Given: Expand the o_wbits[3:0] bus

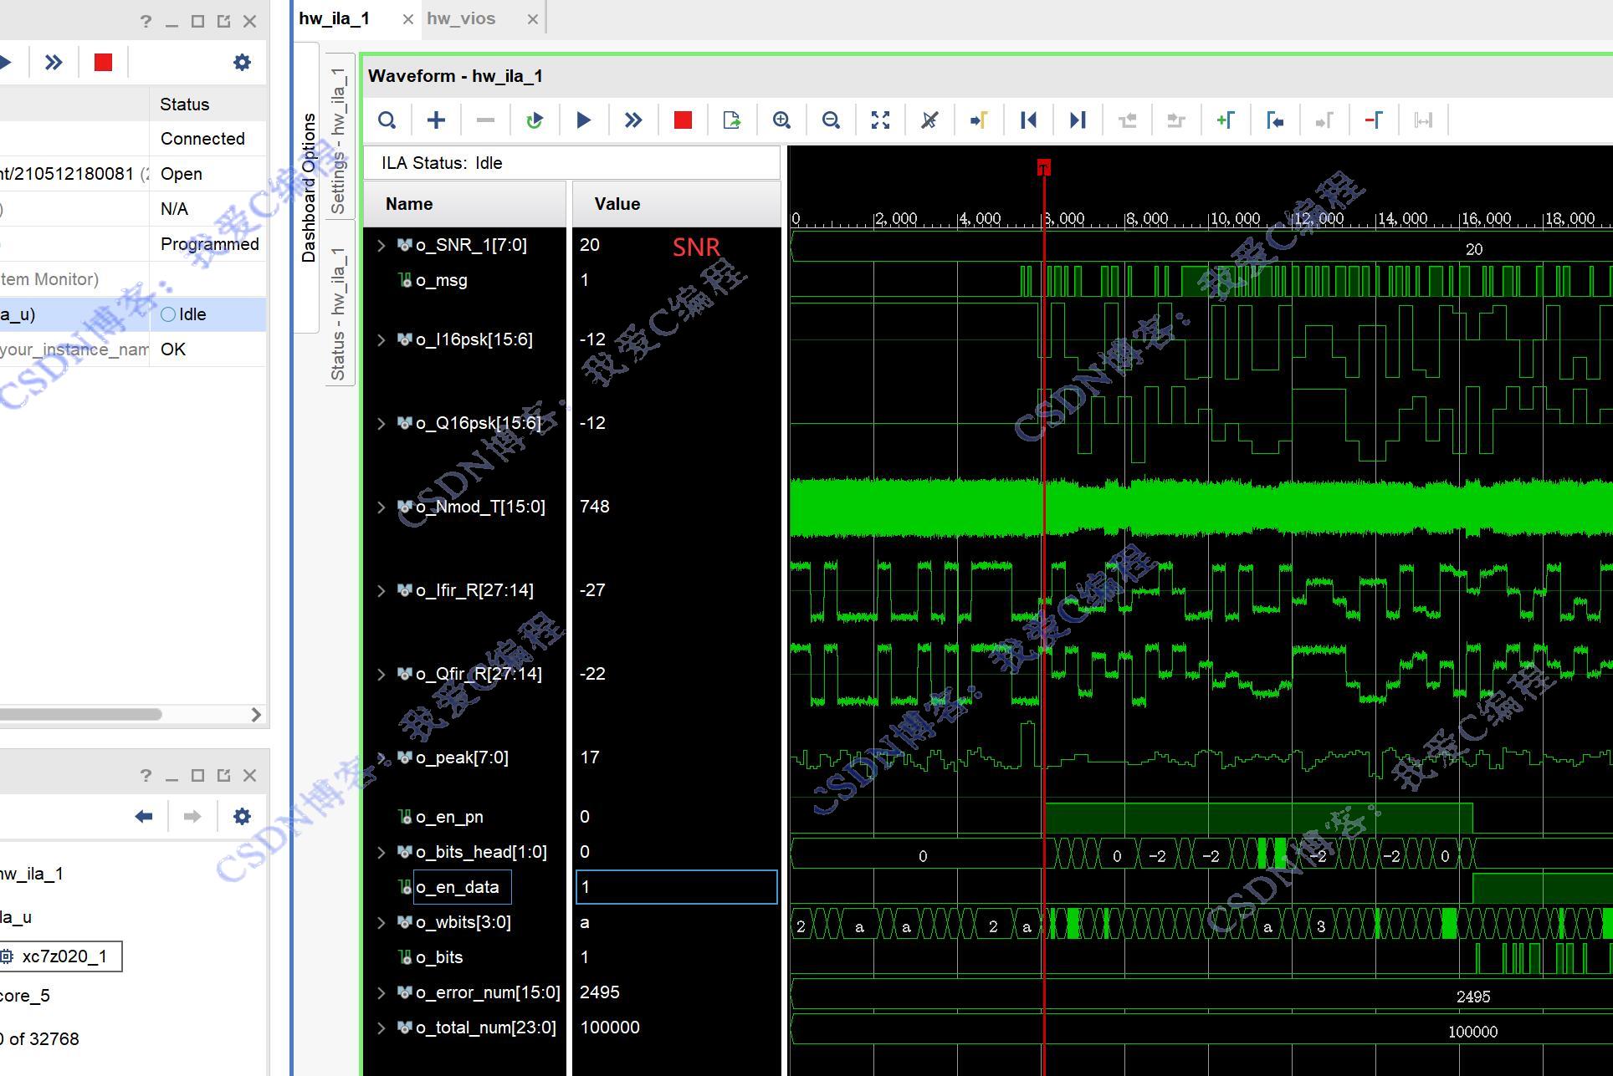Looking at the screenshot, I should pos(381,922).
